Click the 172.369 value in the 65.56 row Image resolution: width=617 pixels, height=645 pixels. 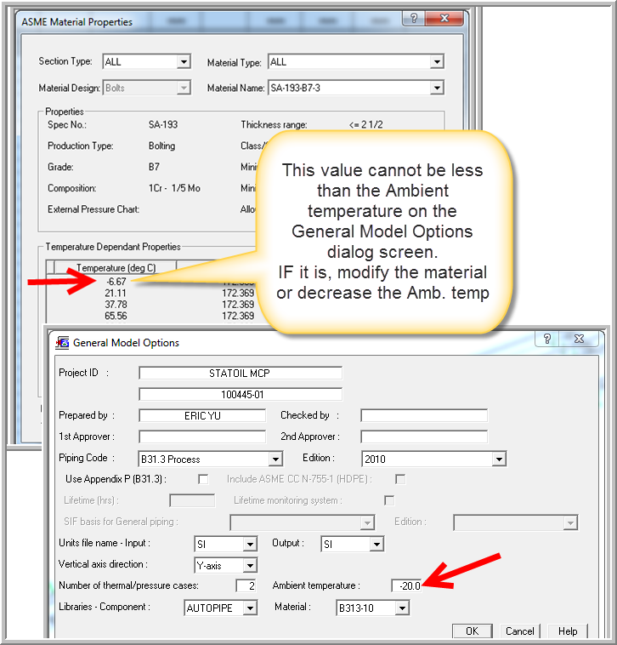(x=238, y=316)
